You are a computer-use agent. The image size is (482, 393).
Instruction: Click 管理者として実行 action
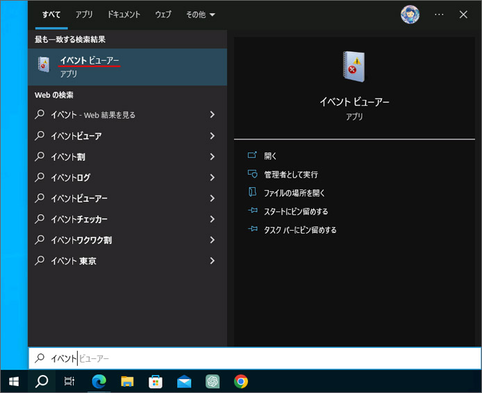coord(291,175)
